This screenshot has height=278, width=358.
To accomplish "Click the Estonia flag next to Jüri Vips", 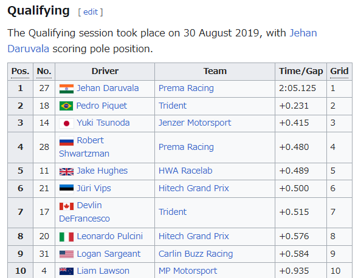I will (66, 189).
